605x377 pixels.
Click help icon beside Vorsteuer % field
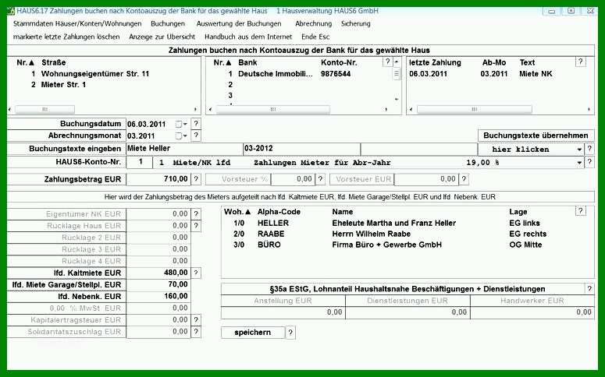(x=320, y=178)
